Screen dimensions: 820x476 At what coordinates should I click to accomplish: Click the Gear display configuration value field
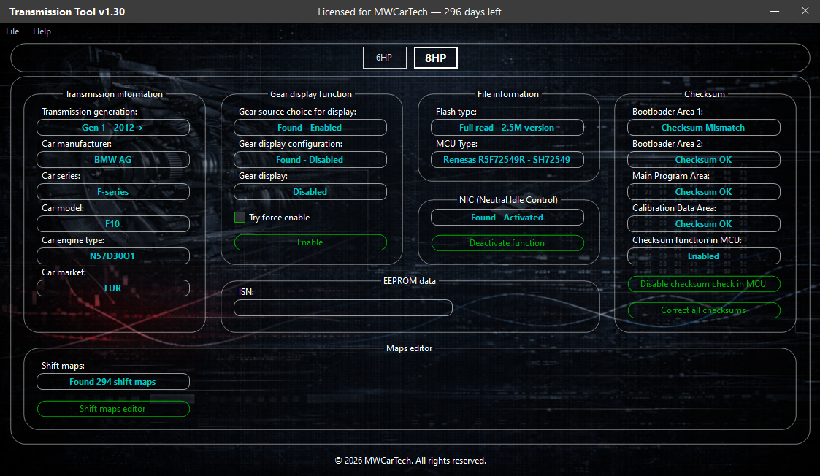coord(310,160)
